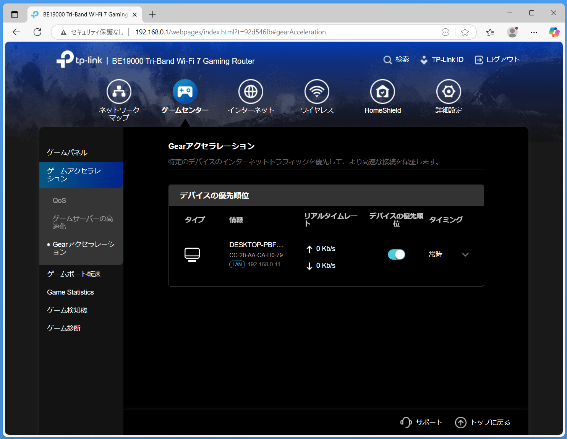Open the Network Map icon
Image resolution: width=567 pixels, height=439 pixels.
119,92
